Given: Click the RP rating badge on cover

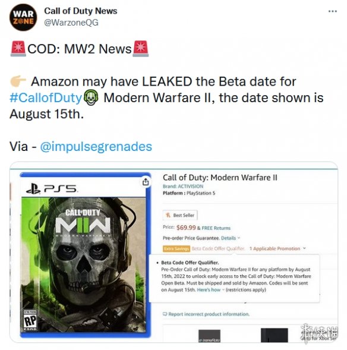Looking at the screenshot, I should [30, 320].
